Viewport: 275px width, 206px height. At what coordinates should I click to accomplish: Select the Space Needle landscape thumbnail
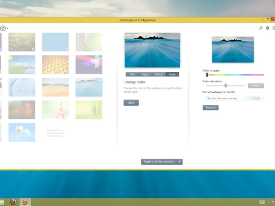coord(22,65)
